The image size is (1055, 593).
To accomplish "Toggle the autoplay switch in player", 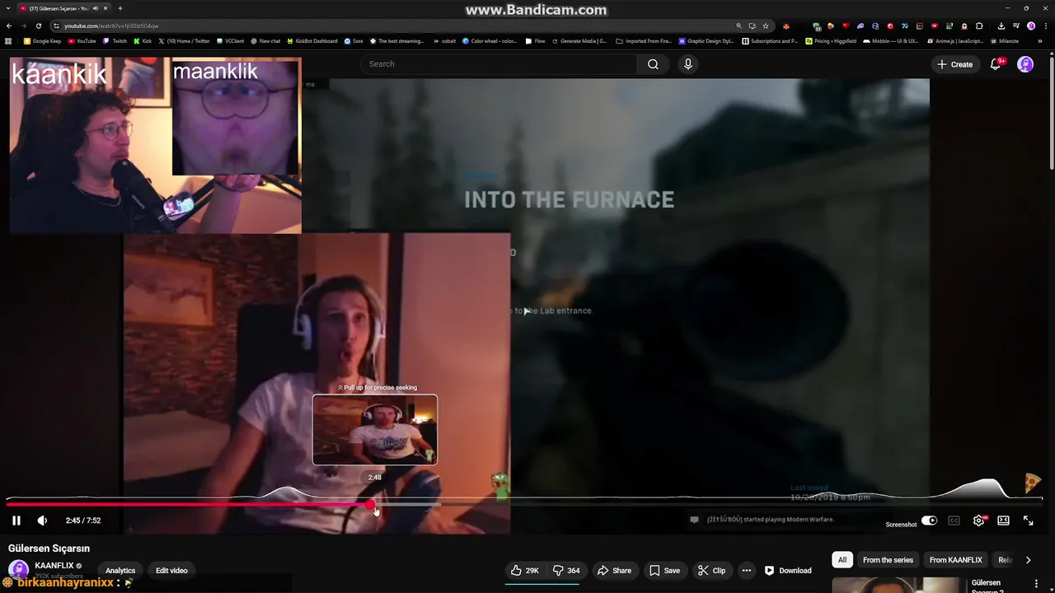I will pyautogui.click(x=929, y=521).
